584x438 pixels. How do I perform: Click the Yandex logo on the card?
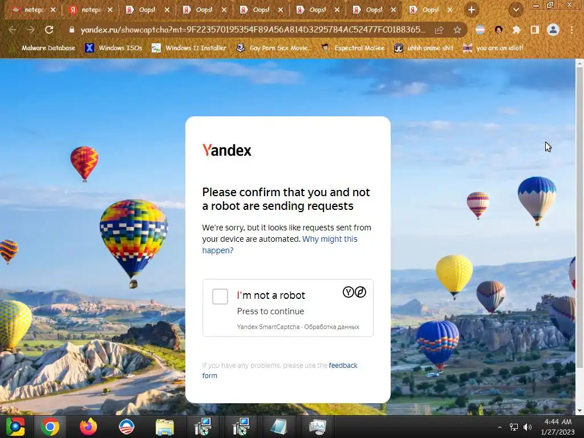click(x=227, y=150)
